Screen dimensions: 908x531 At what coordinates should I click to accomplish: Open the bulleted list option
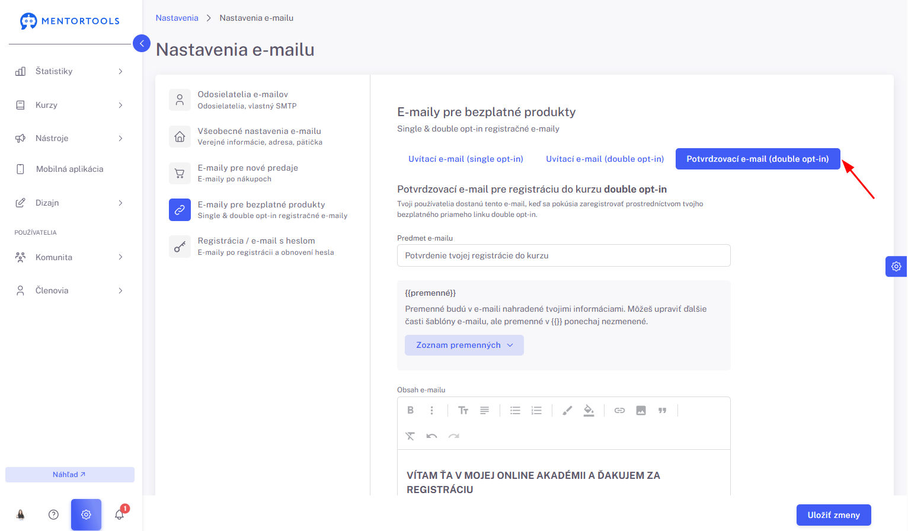(515, 410)
